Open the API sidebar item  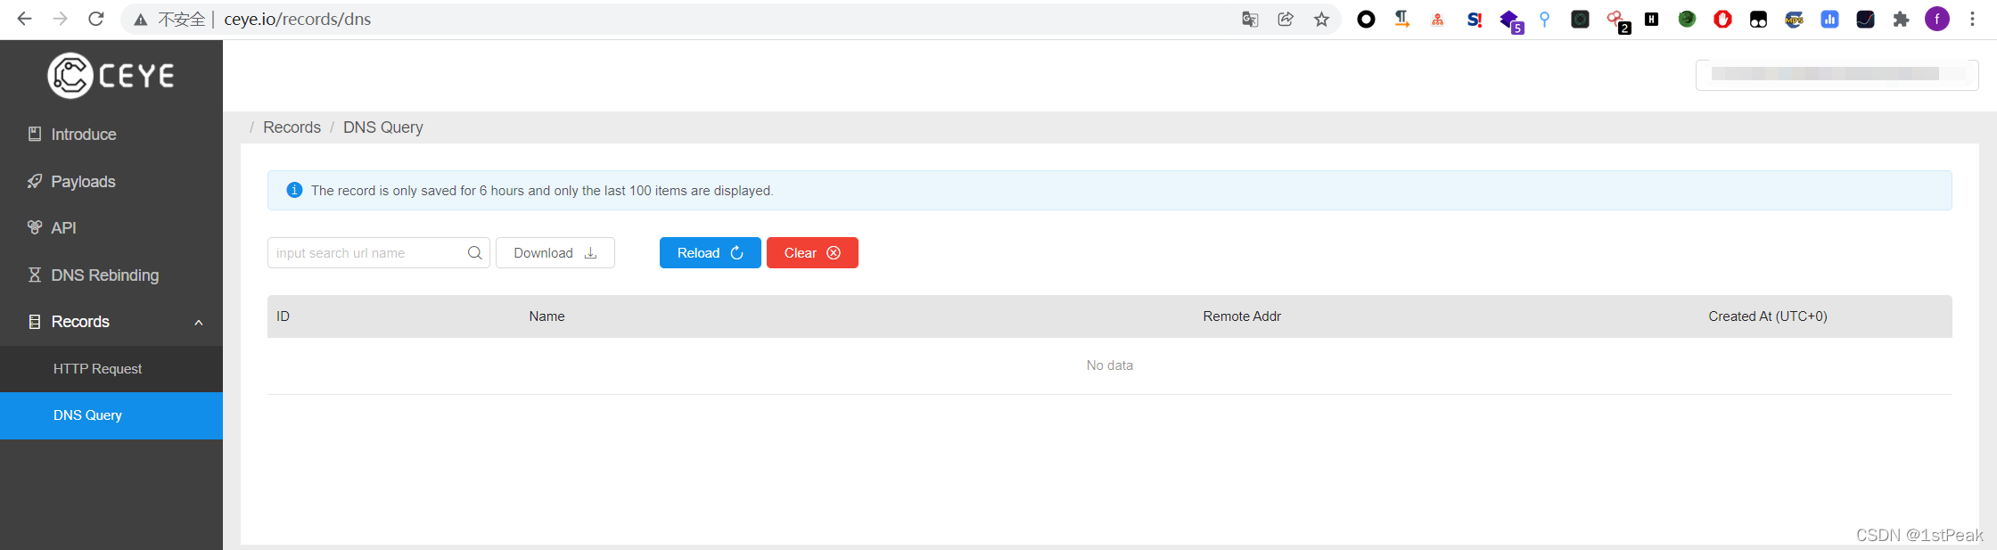(x=63, y=228)
